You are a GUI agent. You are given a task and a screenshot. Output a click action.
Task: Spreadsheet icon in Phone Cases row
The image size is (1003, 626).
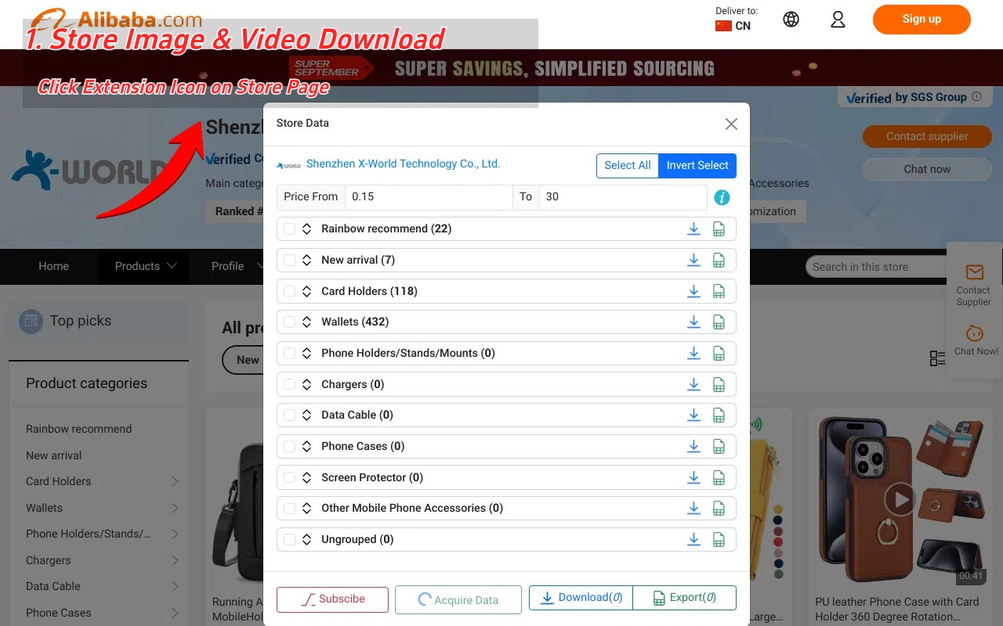pyautogui.click(x=719, y=446)
